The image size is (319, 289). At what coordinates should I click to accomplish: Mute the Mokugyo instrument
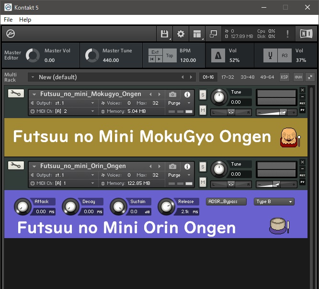pos(203,110)
